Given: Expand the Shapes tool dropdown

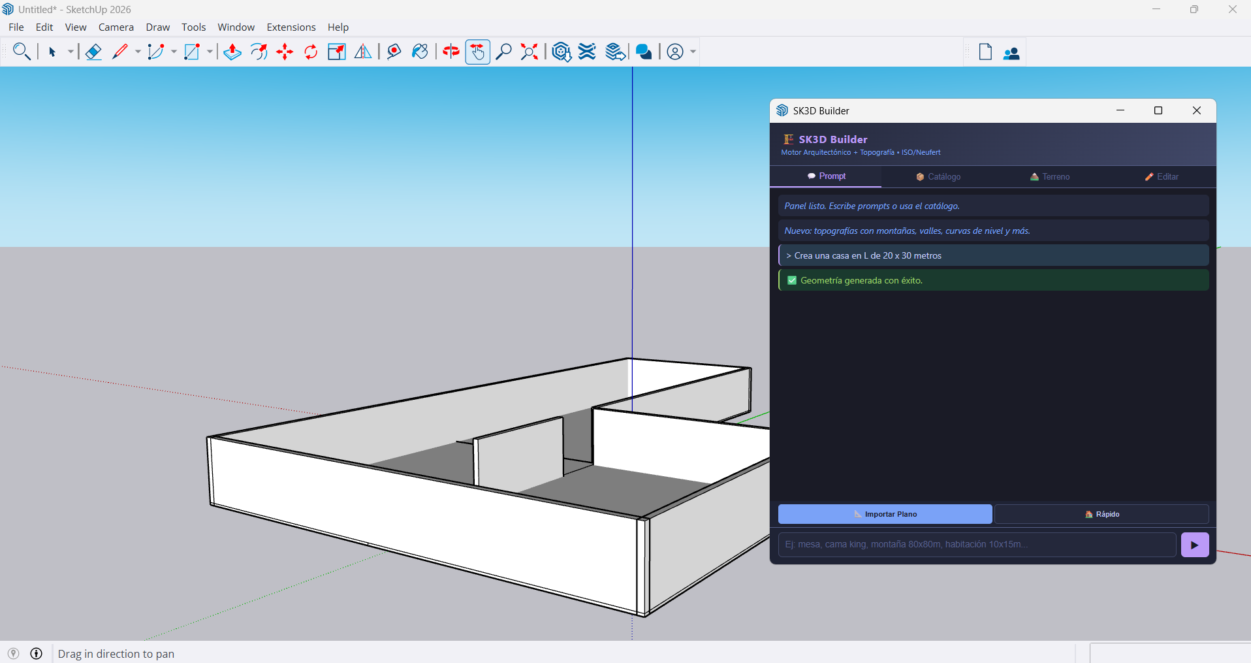Looking at the screenshot, I should (210, 52).
